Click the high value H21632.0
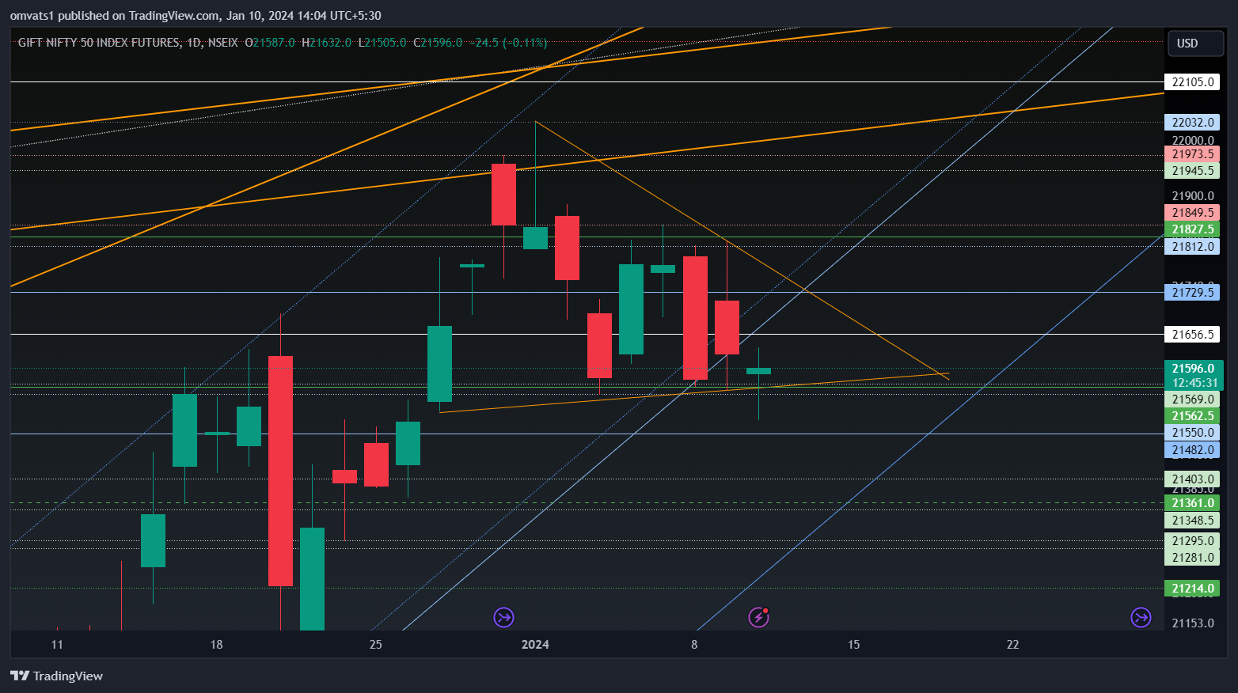Viewport: 1238px width, 693px height. tap(326, 43)
